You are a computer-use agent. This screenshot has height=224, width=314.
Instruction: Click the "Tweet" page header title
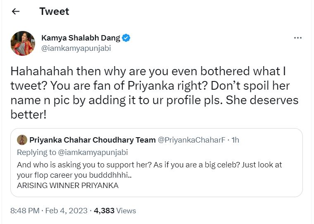[x=54, y=12]
